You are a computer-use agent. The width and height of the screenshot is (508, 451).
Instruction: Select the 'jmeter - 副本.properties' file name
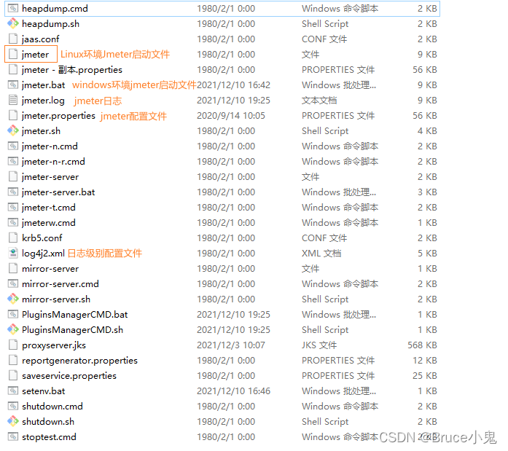pyautogui.click(x=72, y=70)
